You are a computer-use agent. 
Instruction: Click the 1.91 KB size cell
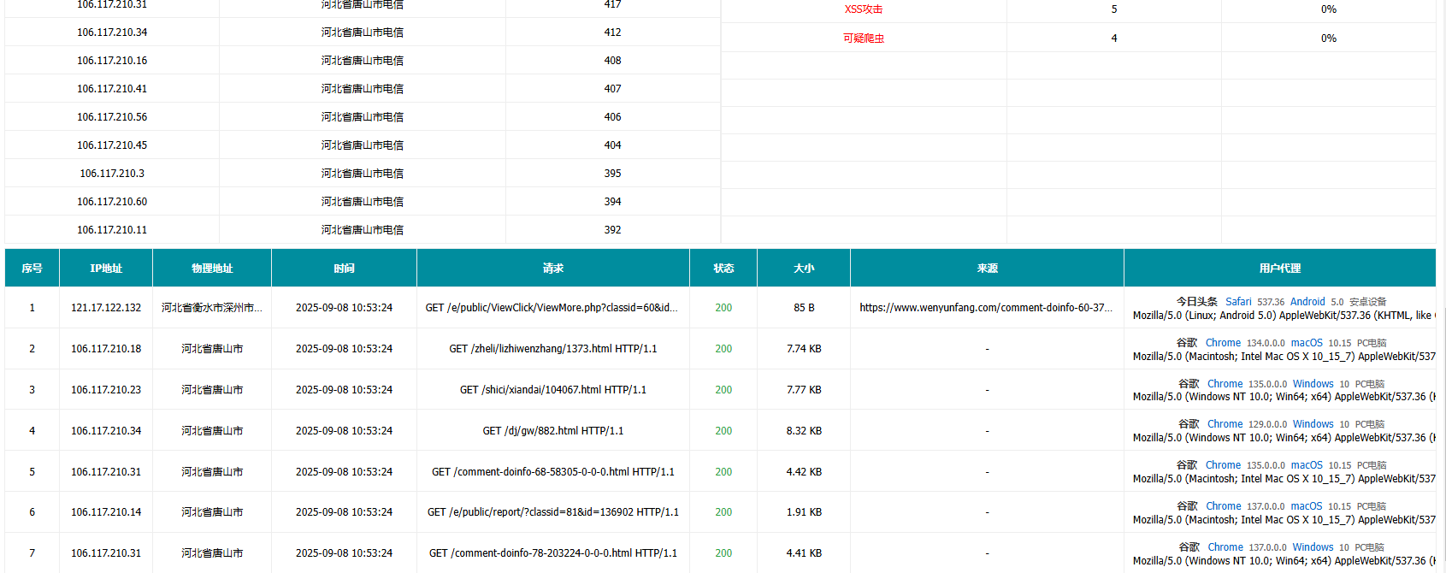804,512
